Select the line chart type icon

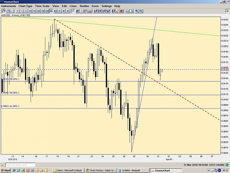pyautogui.click(x=12, y=11)
